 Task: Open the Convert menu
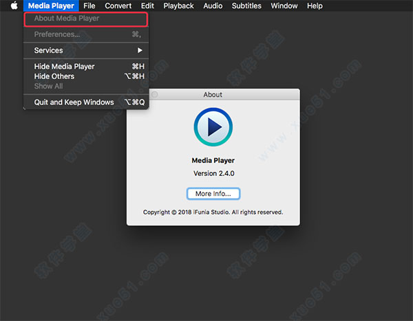118,5
